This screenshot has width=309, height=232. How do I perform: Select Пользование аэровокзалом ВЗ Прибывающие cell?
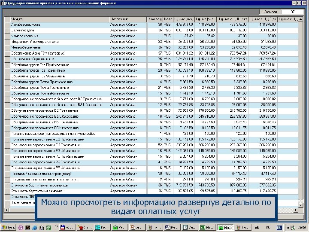[60, 139]
